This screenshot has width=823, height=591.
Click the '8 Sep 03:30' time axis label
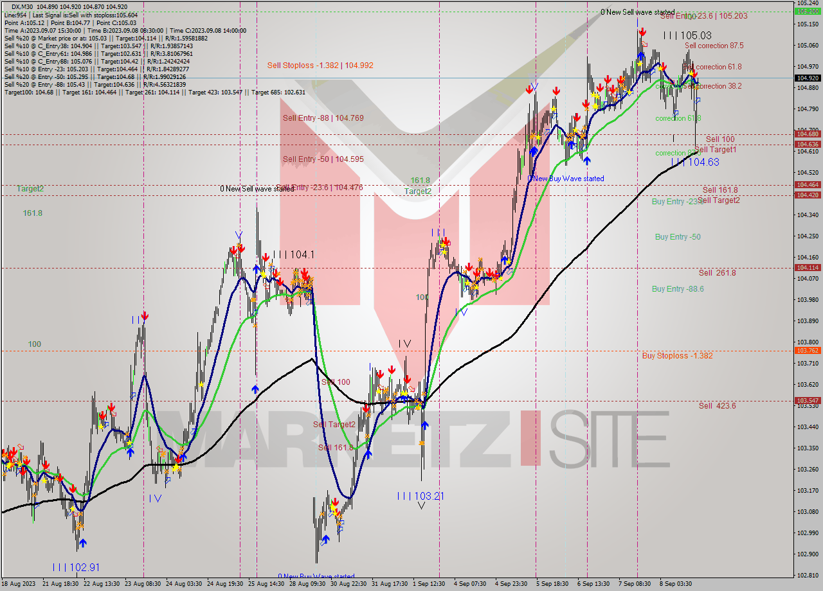[676, 584]
